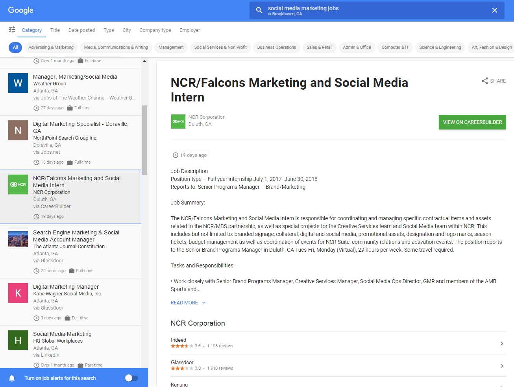Filter by Social Services & Non Profit
This screenshot has height=387, width=514.
(x=220, y=47)
